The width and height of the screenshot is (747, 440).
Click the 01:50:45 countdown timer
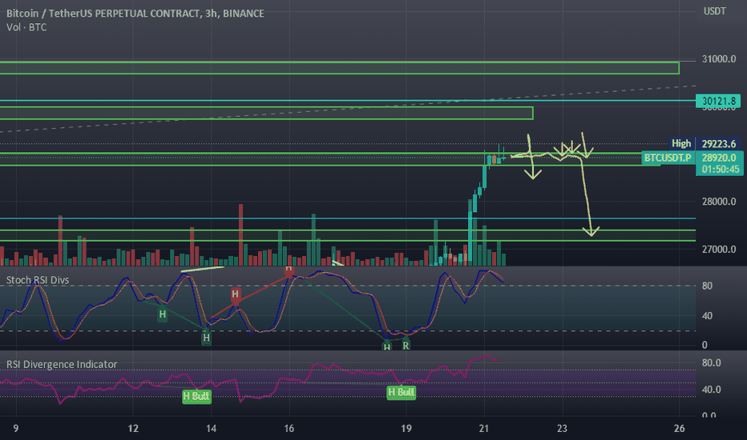(720, 170)
